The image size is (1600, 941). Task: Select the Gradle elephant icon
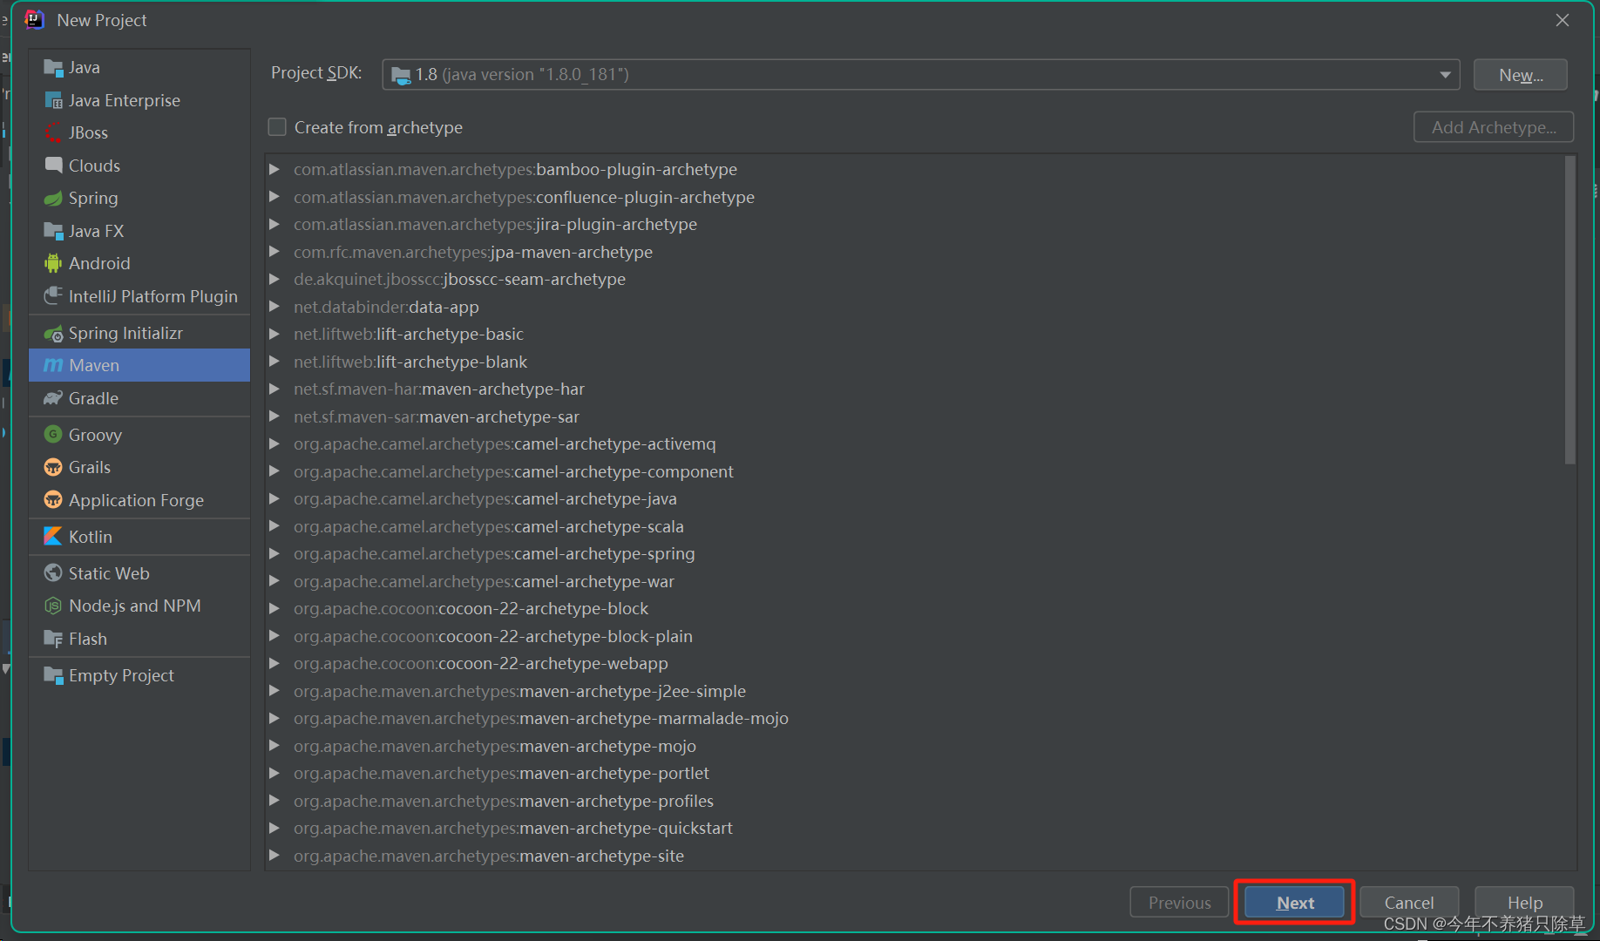pyautogui.click(x=53, y=398)
